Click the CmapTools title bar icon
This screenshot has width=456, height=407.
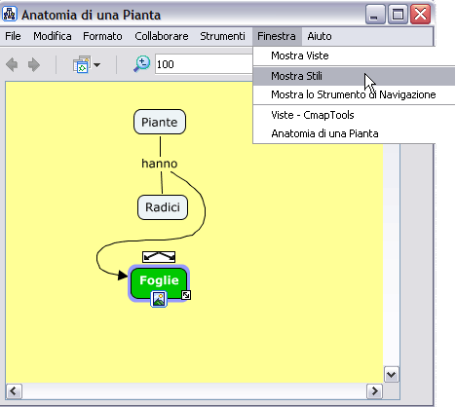coord(10,14)
